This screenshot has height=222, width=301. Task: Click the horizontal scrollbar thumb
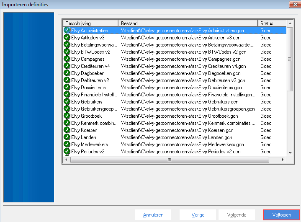coord(170,160)
